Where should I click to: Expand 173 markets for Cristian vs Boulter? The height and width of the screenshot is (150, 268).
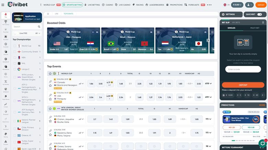pos(208,119)
